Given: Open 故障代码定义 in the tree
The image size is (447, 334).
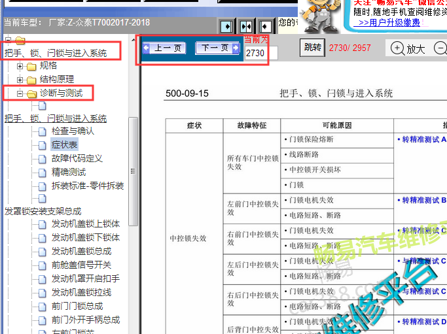Looking at the screenshot, I should pos(77,158).
